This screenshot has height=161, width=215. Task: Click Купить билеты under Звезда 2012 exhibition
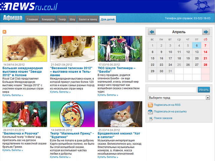click(13, 95)
